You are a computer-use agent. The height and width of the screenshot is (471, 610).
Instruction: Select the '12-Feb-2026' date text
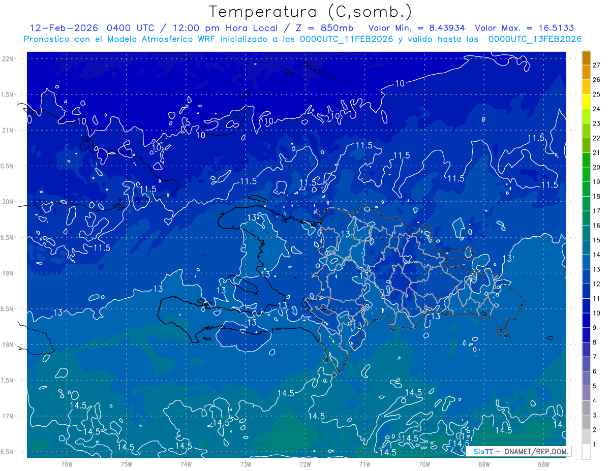click(x=65, y=28)
